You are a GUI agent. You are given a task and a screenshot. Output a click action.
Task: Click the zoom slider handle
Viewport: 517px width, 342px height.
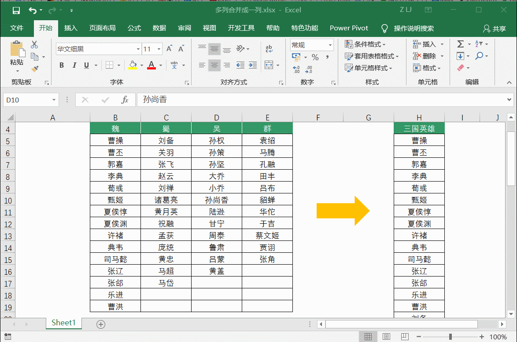pos(451,337)
